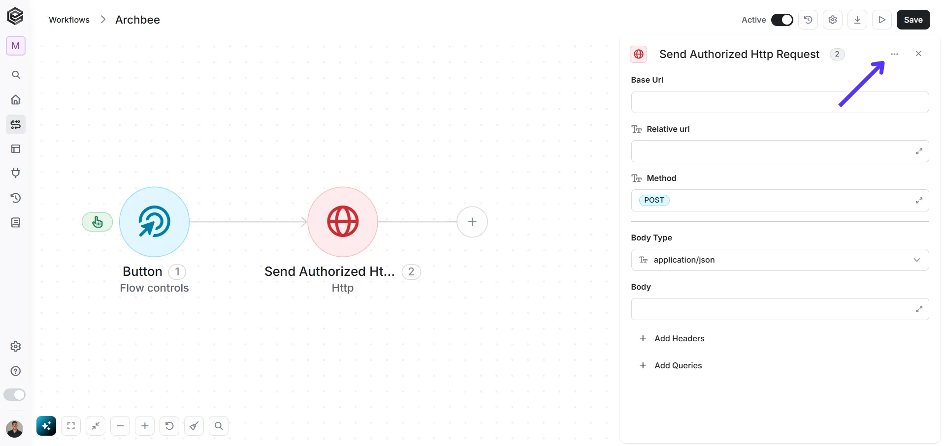Screen dimensions: 944x446
Task: Open run history clock icon in sidebar
Action: coord(16,198)
